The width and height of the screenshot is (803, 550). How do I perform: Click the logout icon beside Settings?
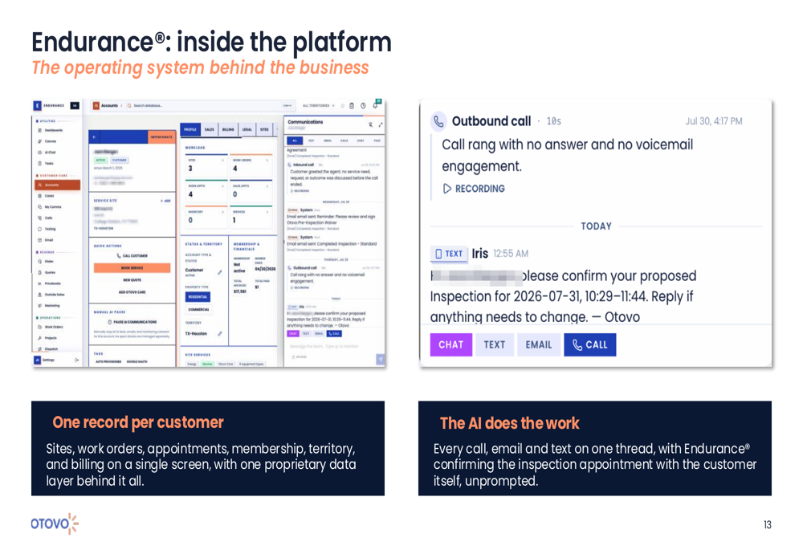77,360
